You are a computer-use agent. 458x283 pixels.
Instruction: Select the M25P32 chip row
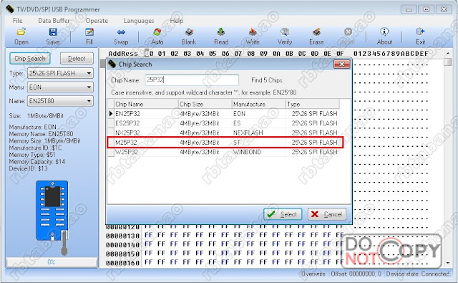[x=223, y=143]
